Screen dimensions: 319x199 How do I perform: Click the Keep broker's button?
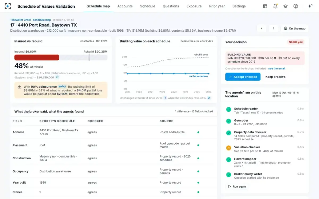coord(275,77)
